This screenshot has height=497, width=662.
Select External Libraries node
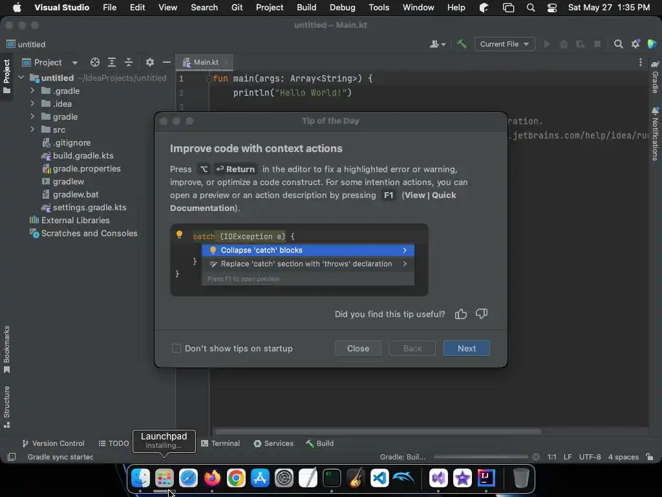69,220
